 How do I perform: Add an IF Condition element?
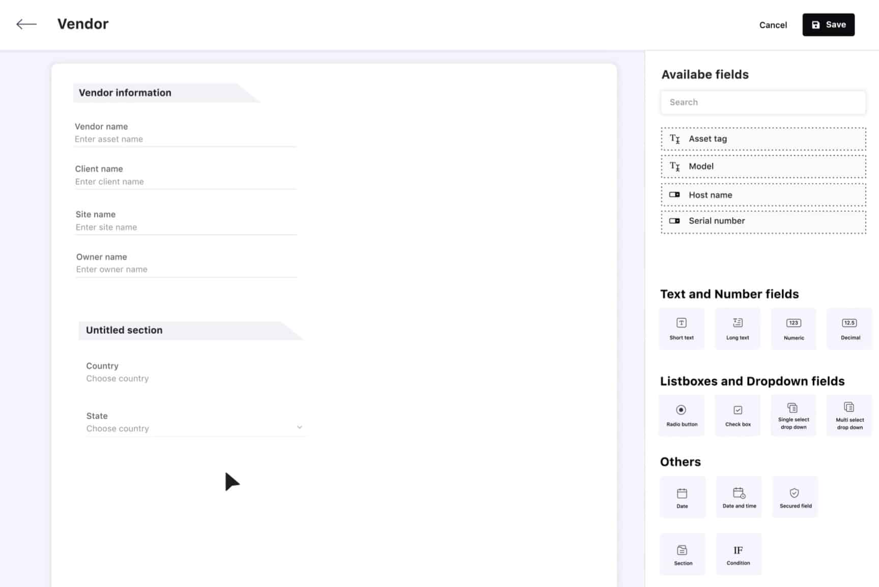(x=739, y=554)
